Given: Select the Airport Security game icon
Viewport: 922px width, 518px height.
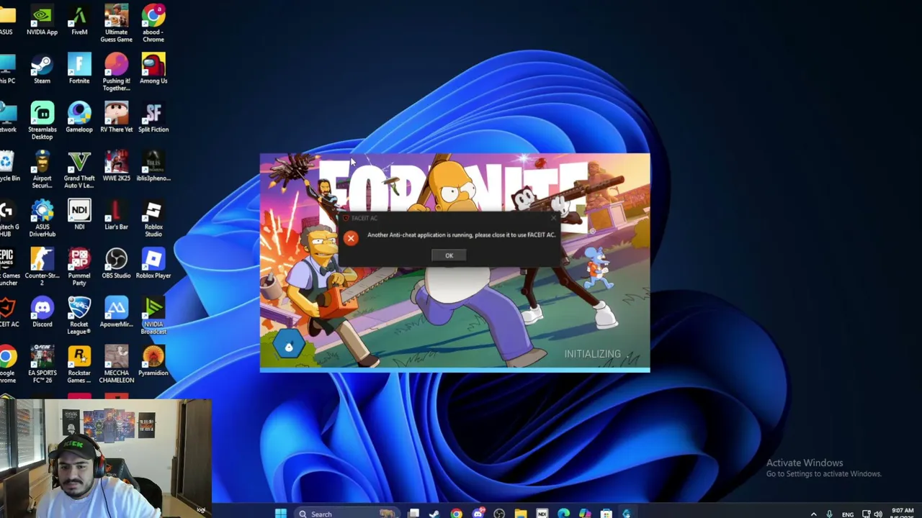Looking at the screenshot, I should [x=42, y=170].
